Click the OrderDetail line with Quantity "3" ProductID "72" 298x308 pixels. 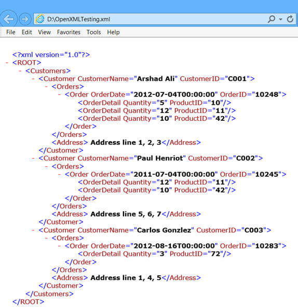tap(155, 254)
